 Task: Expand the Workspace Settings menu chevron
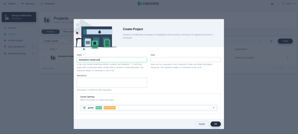pos(33,53)
